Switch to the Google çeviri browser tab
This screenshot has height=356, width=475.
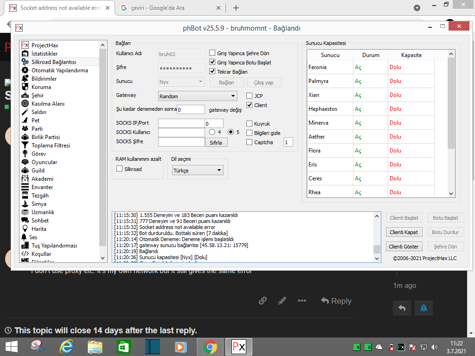click(168, 8)
